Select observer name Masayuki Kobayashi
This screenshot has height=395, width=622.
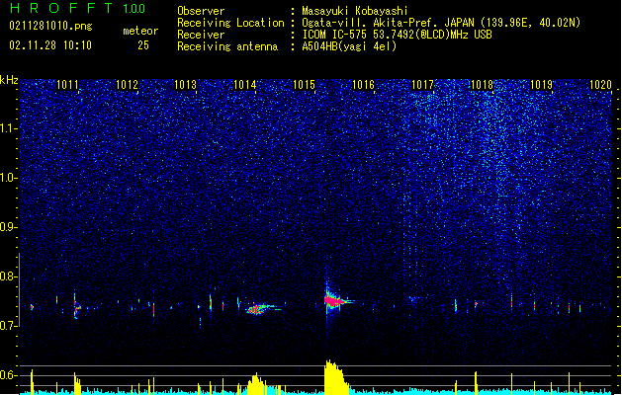[x=354, y=11]
